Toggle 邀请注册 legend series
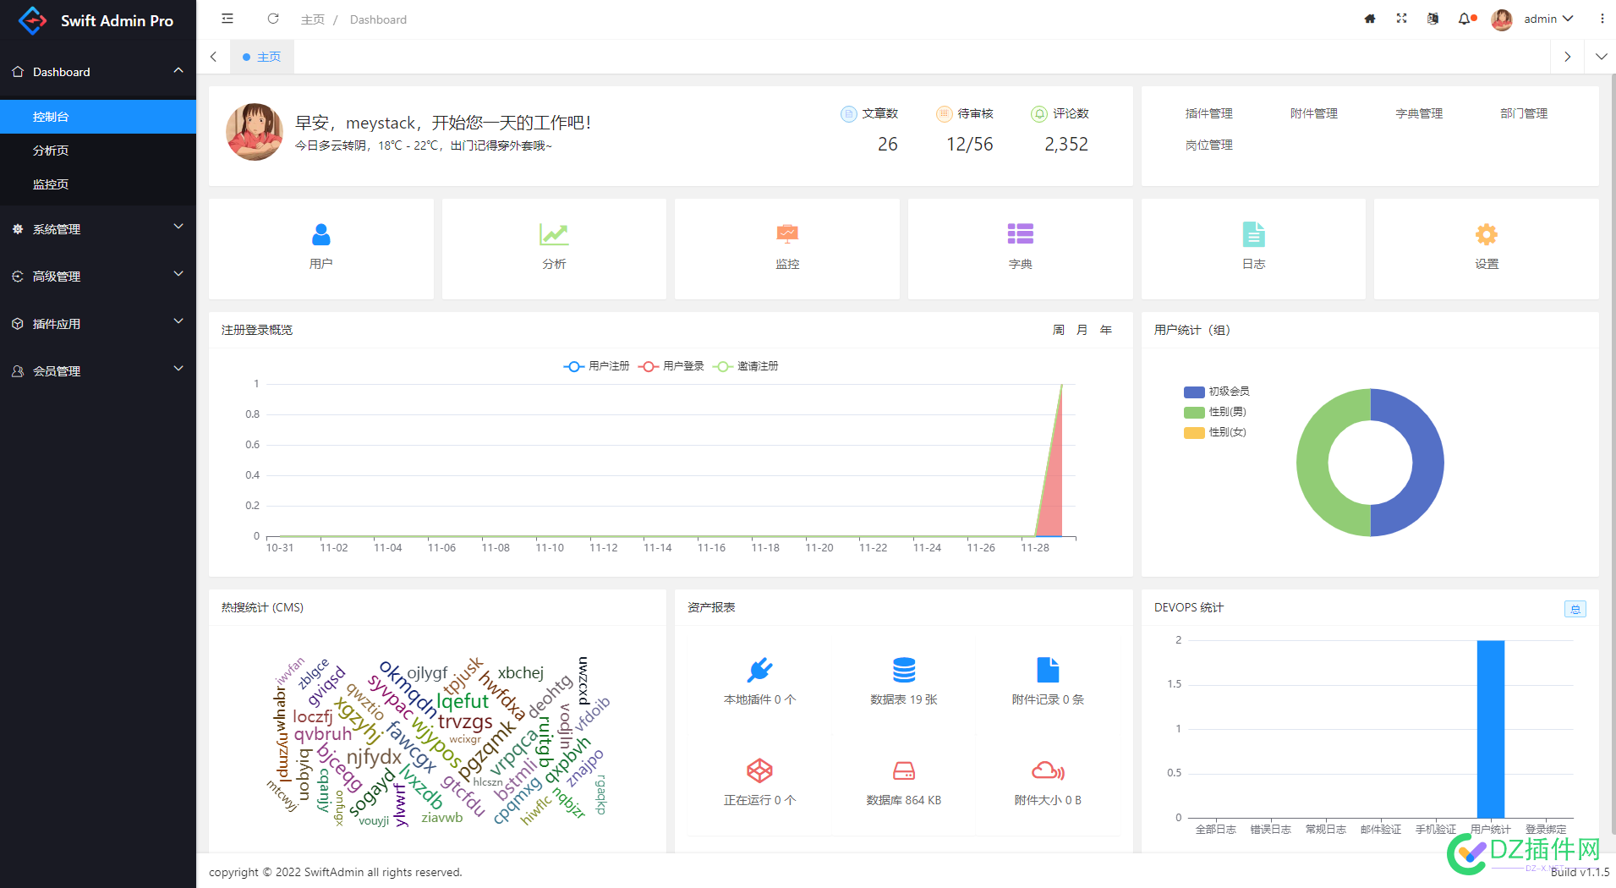The height and width of the screenshot is (888, 1616). (x=746, y=366)
